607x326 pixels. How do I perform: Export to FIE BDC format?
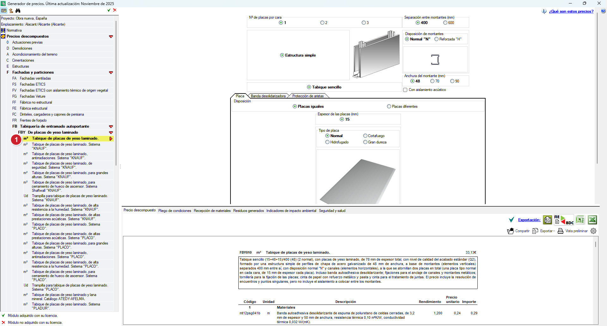click(x=564, y=220)
